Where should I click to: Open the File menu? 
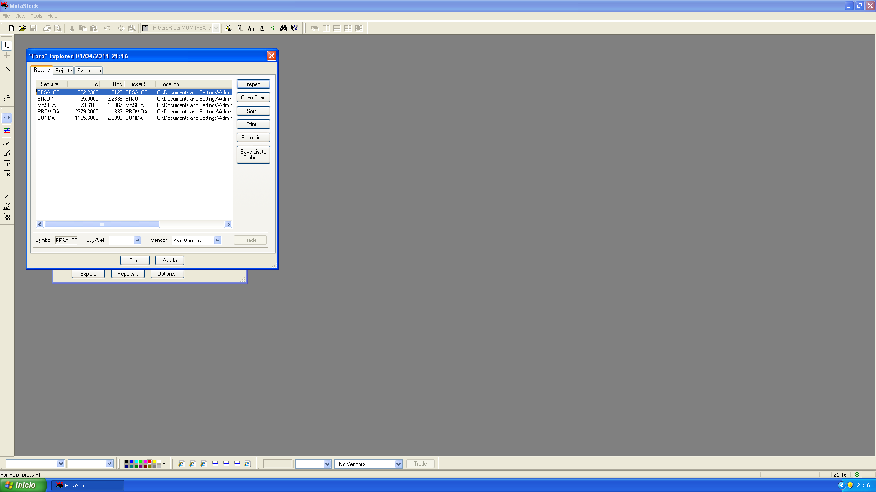6,16
